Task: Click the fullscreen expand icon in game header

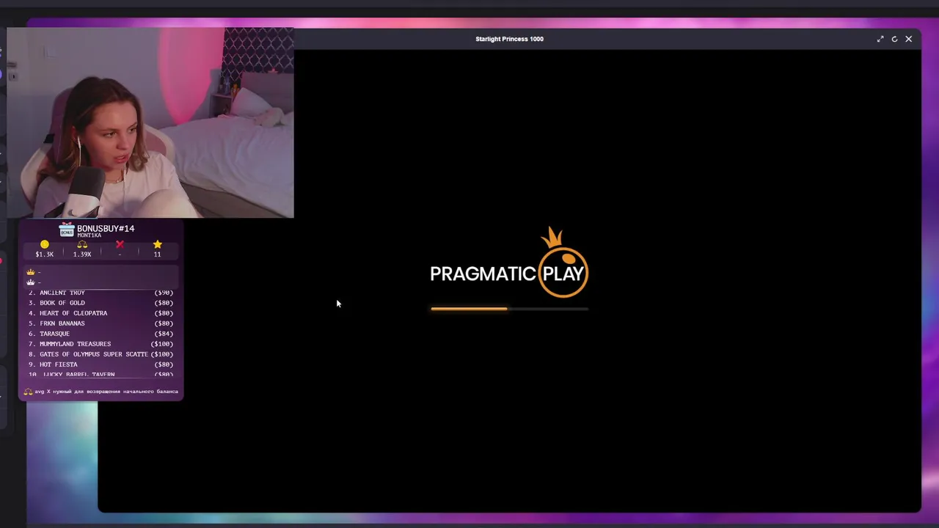Action: pyautogui.click(x=880, y=39)
